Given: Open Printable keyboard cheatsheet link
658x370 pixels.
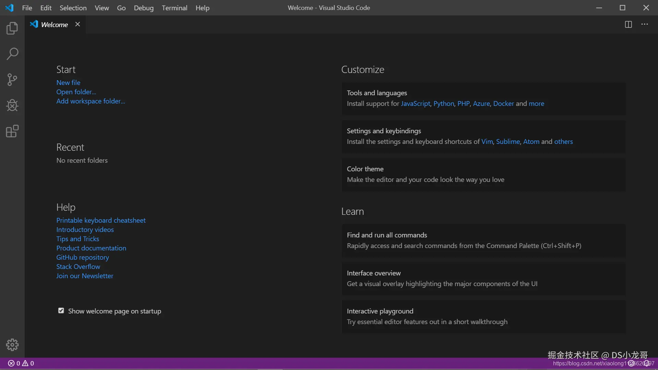Looking at the screenshot, I should pyautogui.click(x=101, y=220).
